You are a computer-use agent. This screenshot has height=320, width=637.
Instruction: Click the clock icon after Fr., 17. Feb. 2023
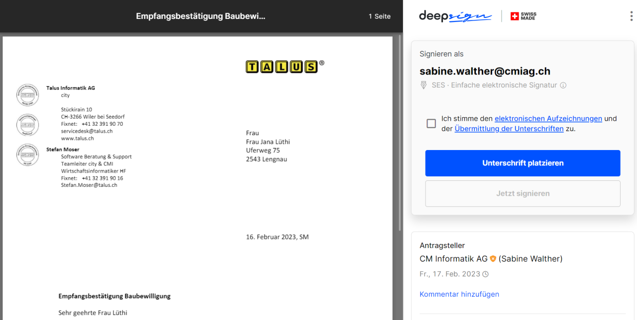point(486,274)
